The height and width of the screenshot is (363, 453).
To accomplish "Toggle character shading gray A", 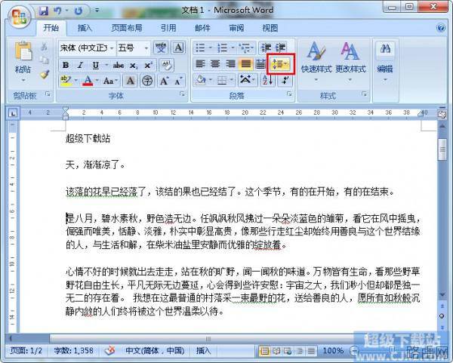I will 131,81.
